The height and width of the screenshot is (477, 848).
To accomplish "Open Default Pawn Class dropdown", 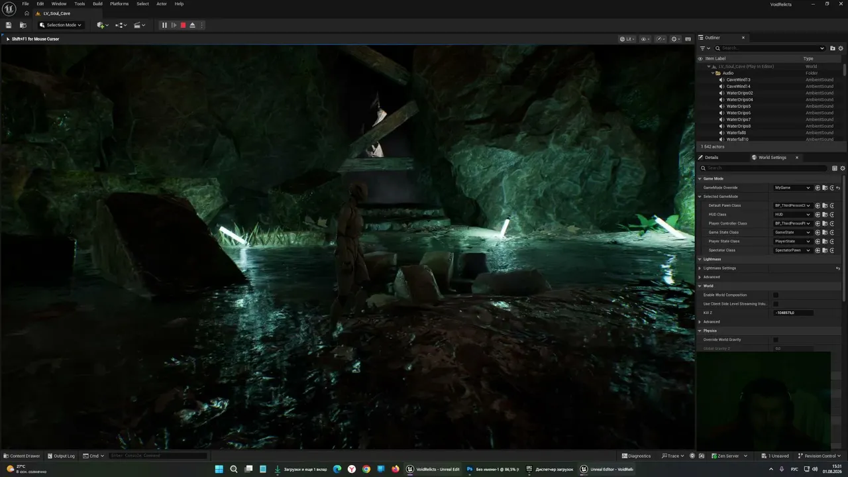I will pos(792,205).
